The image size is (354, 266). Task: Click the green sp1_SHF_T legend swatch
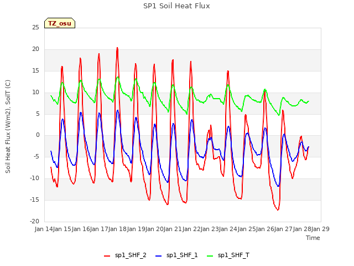[x=210, y=256]
